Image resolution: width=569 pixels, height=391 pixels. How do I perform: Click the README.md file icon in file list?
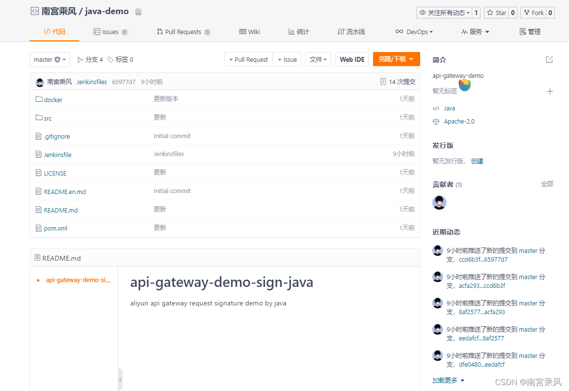tap(38, 210)
